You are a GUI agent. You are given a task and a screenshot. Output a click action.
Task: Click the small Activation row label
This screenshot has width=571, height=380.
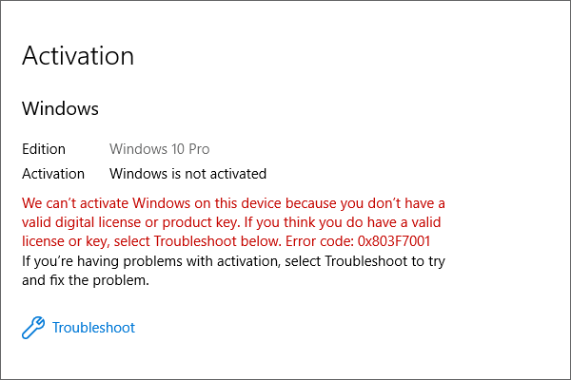tap(53, 174)
